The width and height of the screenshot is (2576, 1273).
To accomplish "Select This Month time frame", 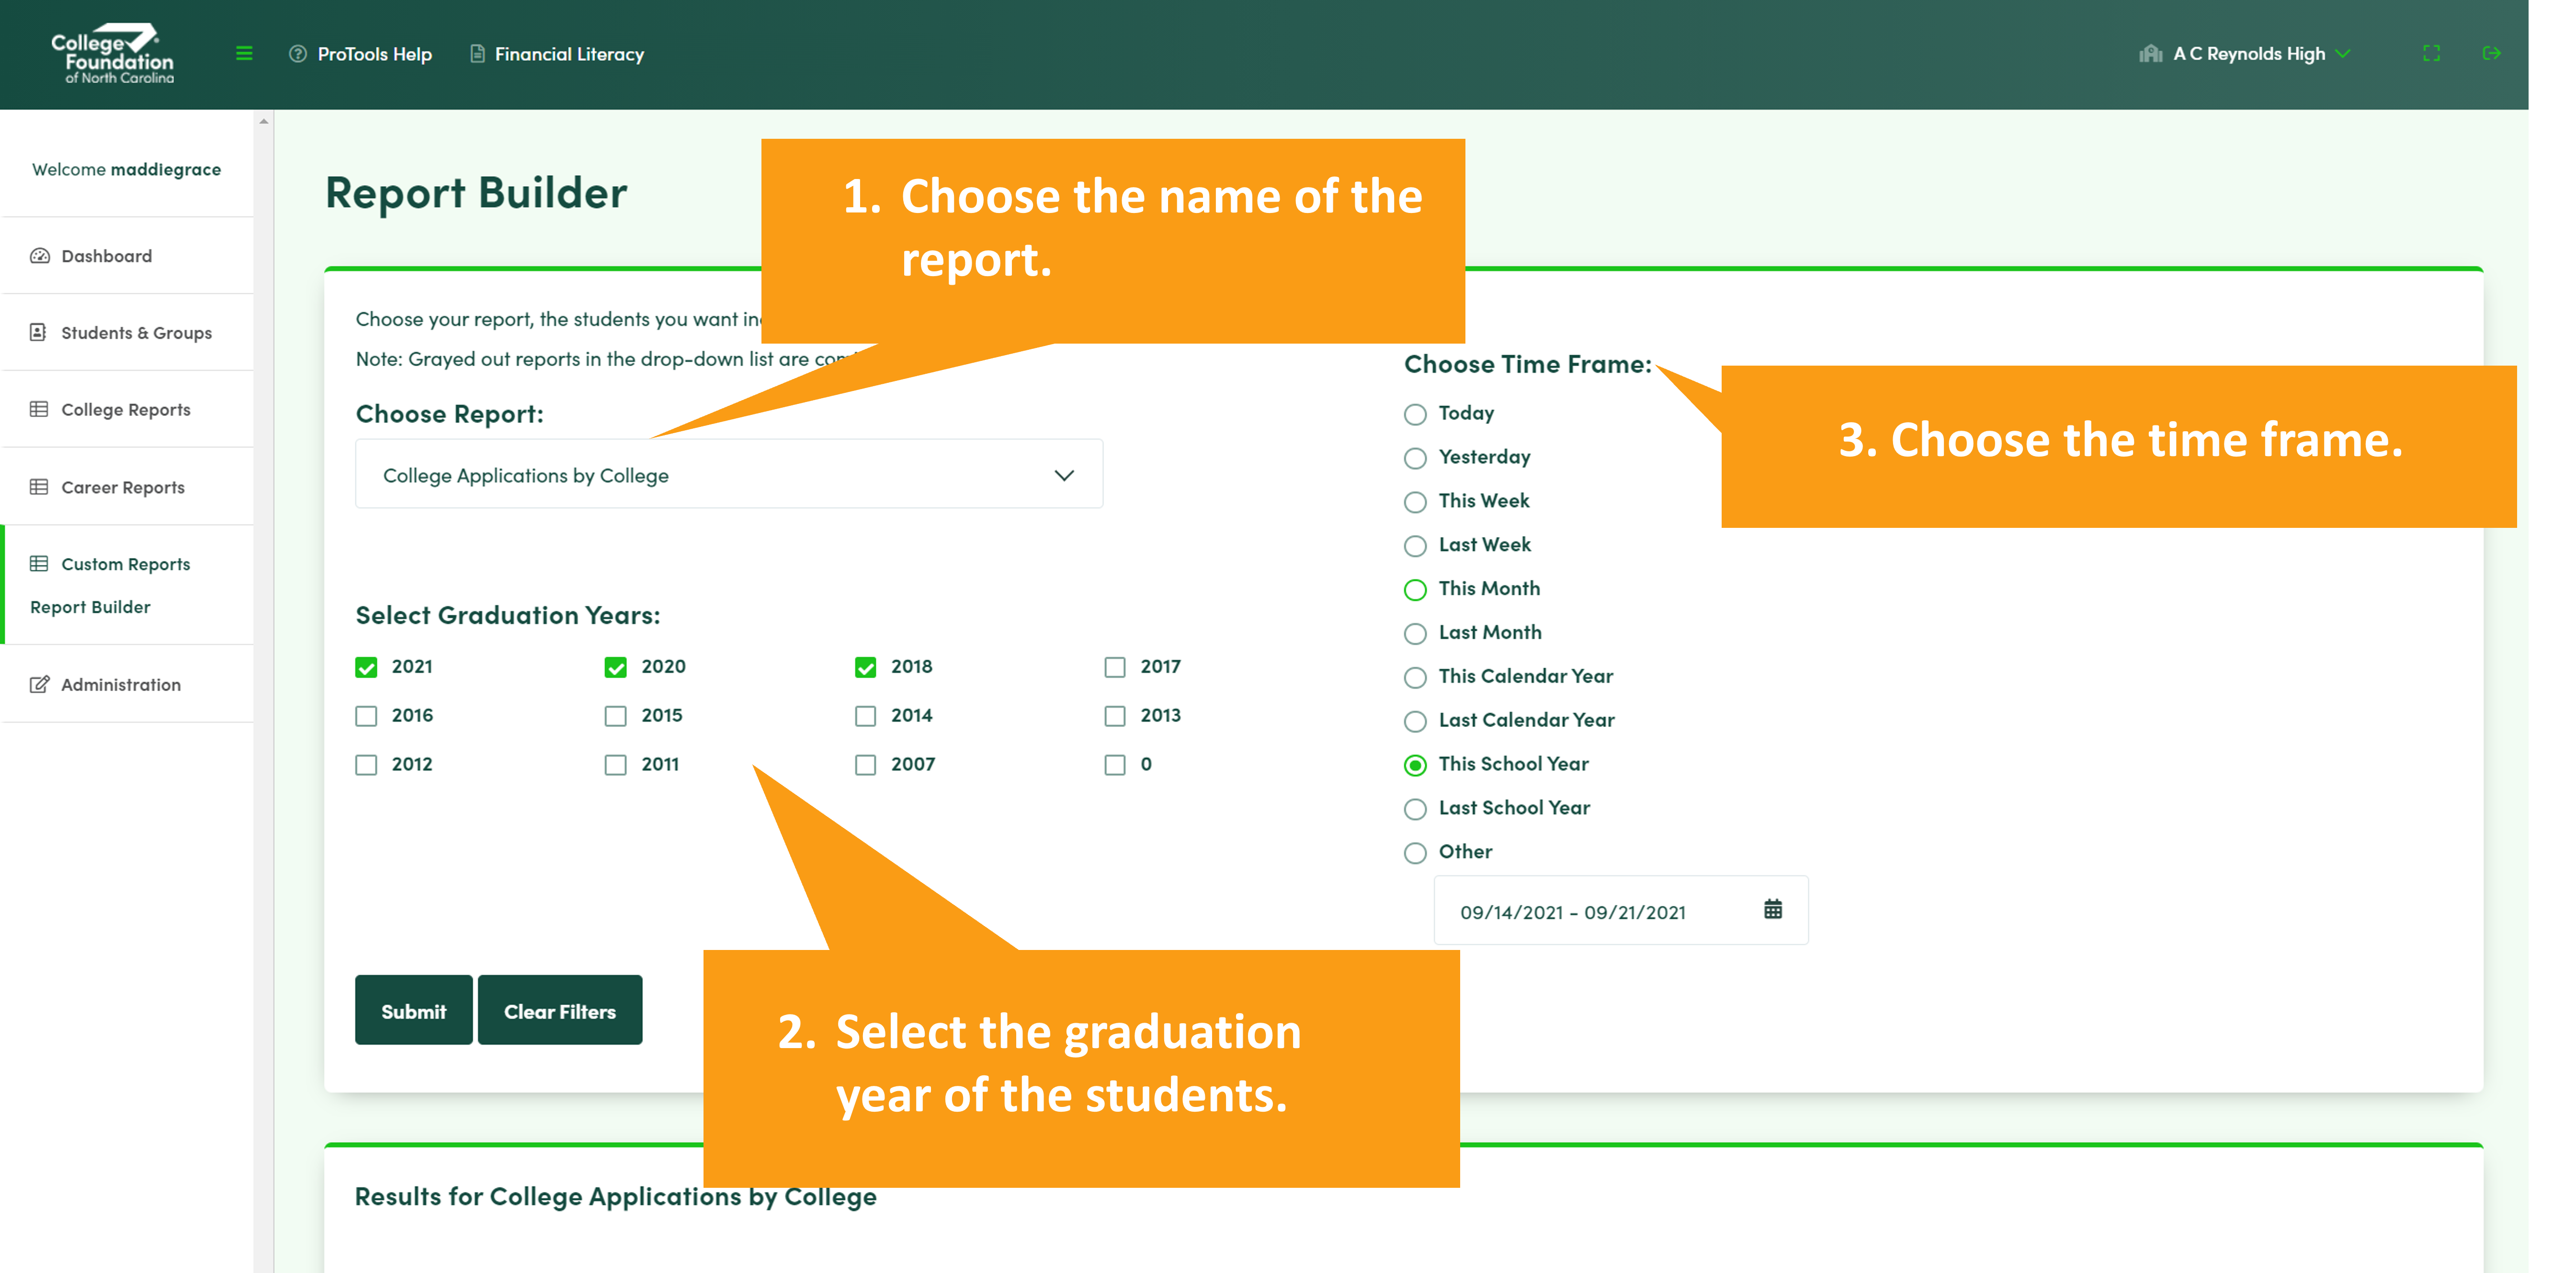I will point(1415,591).
